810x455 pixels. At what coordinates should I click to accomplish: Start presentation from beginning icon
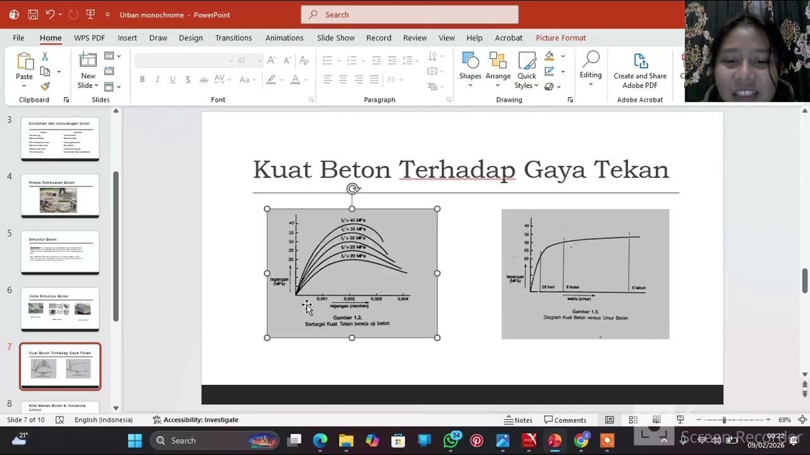pos(90,15)
